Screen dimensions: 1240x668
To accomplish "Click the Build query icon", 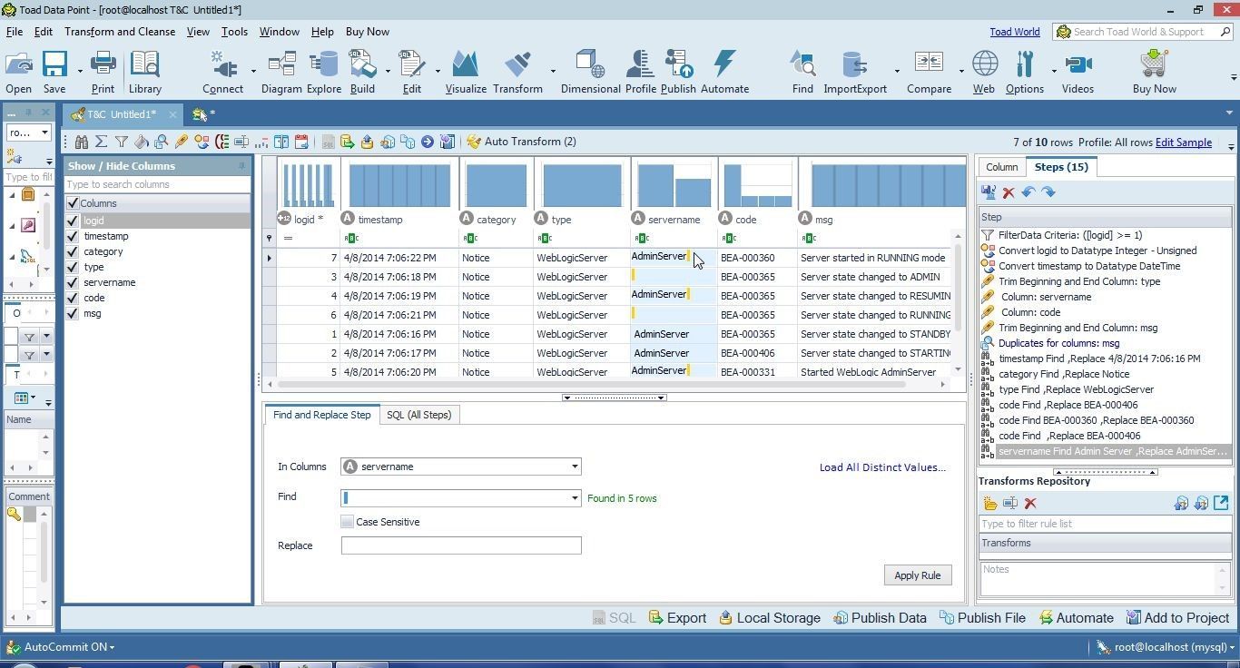I will (x=362, y=65).
